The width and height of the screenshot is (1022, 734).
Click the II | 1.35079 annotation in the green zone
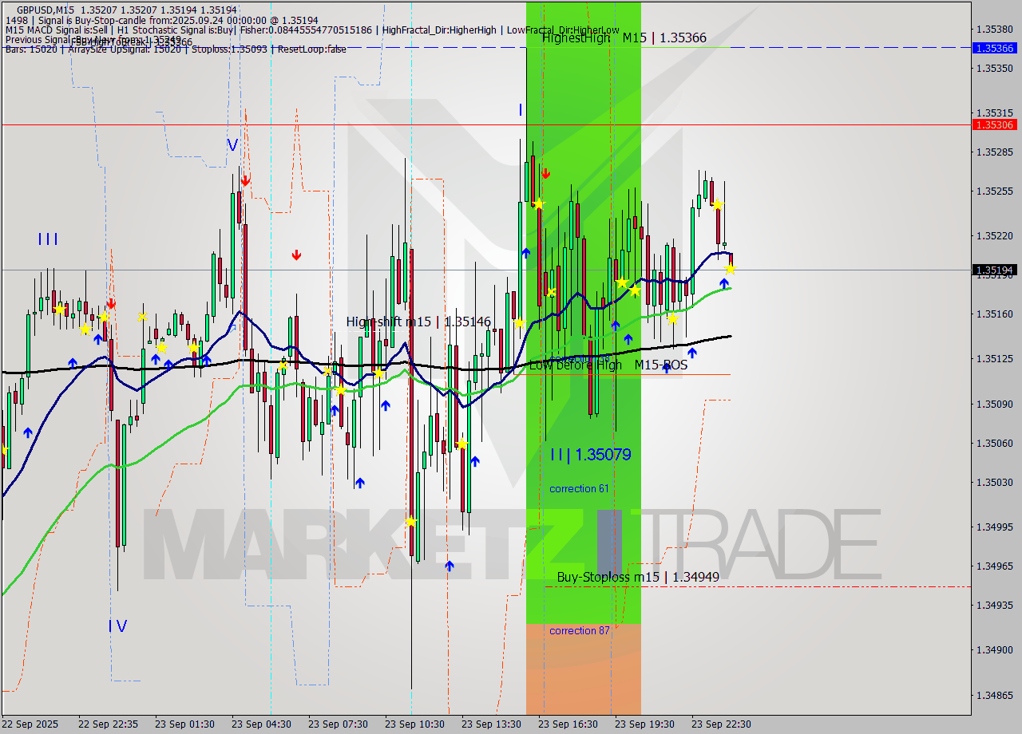tap(591, 454)
